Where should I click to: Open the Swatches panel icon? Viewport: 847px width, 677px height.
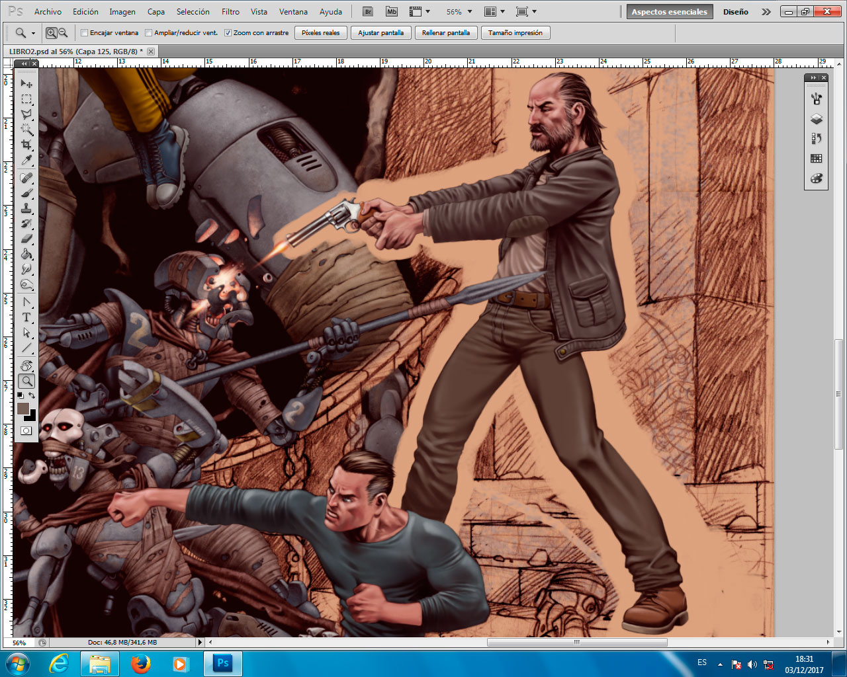[x=816, y=159]
